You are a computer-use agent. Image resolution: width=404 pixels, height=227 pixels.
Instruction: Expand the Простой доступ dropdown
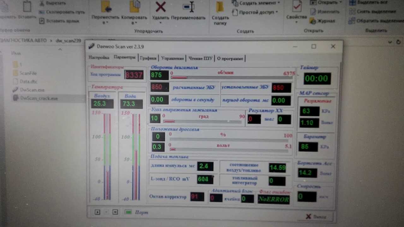[276, 12]
